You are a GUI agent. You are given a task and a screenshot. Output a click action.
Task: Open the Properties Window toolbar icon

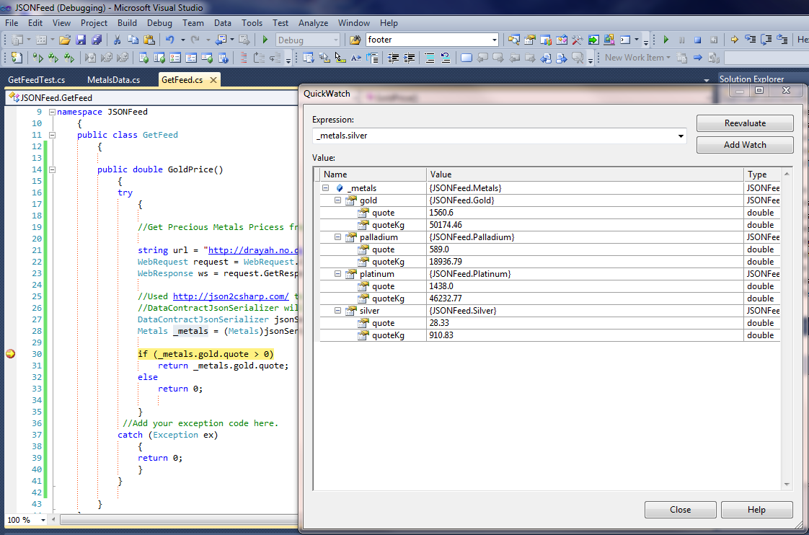530,40
